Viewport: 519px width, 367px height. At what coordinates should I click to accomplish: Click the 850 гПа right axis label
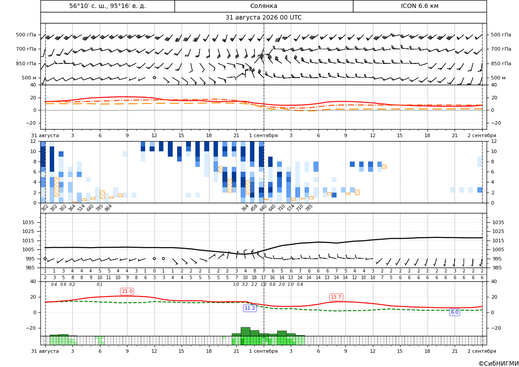pyautogui.click(x=501, y=63)
